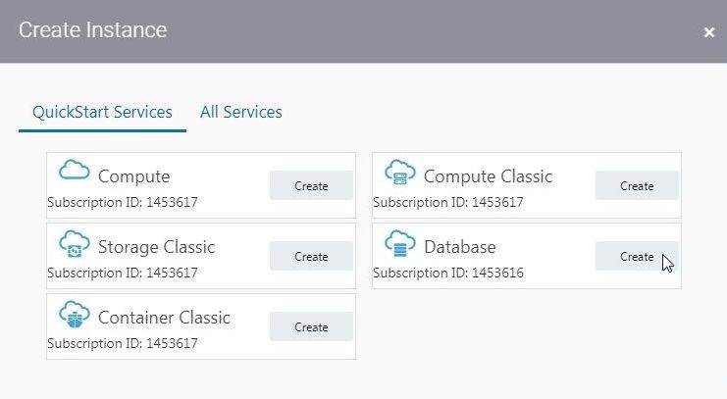Click the Compute Classic server cloud icon

pos(400,172)
